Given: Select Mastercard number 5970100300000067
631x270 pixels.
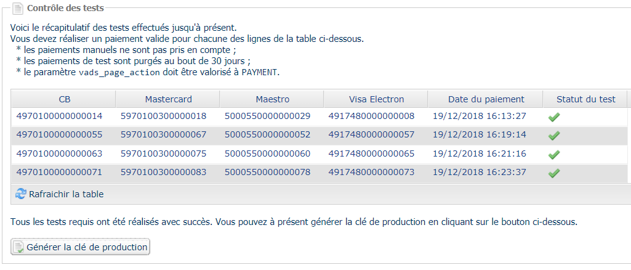Looking at the screenshot, I should pos(163,134).
